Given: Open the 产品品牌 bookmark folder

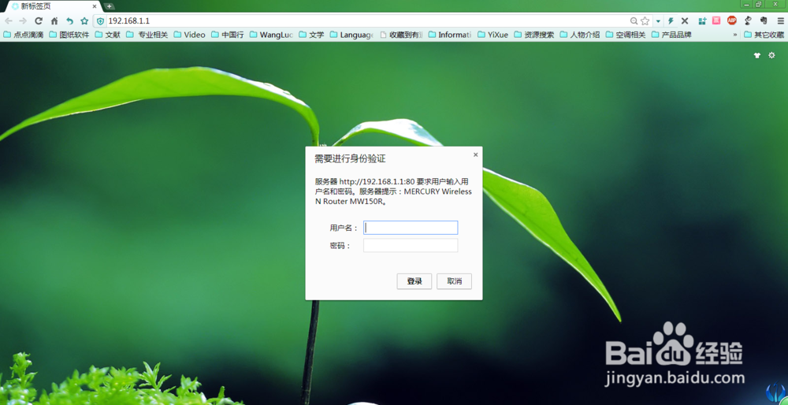Looking at the screenshot, I should coord(671,35).
